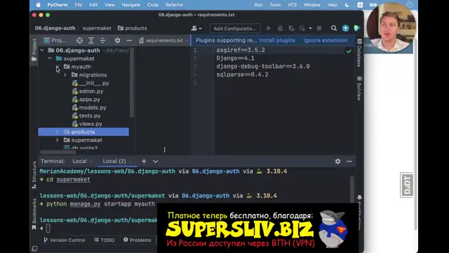Select admin.py in project tree

pos(88,91)
